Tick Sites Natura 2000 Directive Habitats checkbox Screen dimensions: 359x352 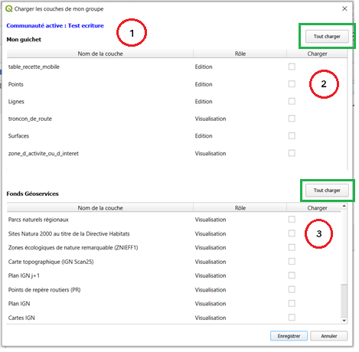coord(292,233)
